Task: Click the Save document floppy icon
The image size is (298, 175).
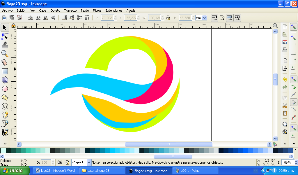Action: 285,42
